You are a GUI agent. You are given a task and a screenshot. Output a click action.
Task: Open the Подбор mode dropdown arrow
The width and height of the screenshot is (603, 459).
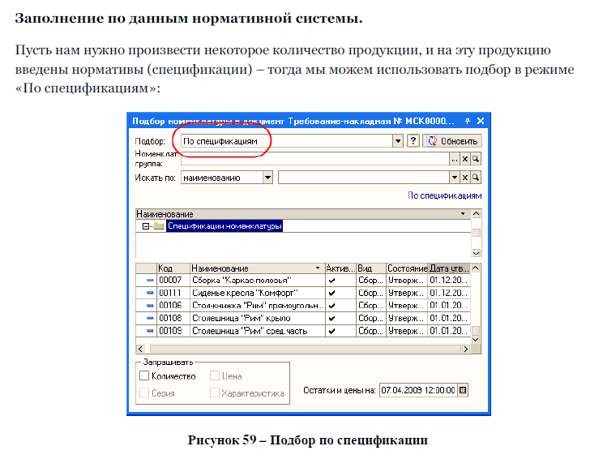tap(398, 141)
